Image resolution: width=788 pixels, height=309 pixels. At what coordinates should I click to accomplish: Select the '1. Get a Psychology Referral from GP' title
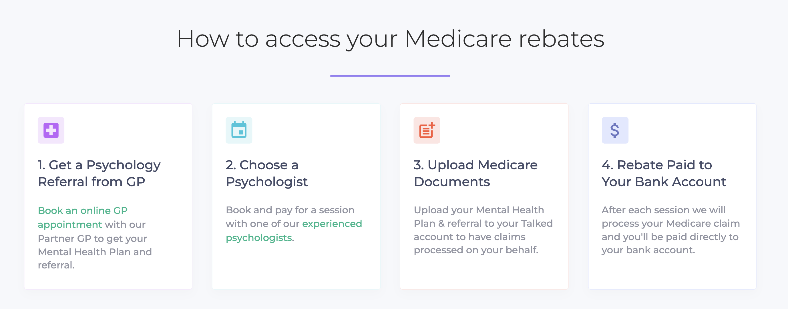(x=99, y=173)
